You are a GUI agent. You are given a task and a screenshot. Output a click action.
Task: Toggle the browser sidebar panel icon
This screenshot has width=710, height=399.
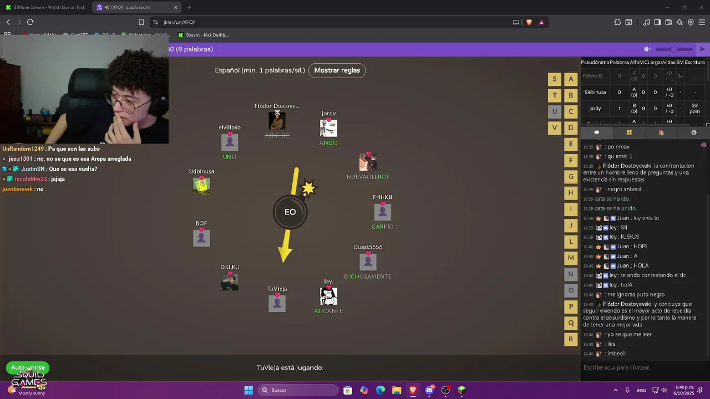pos(657,22)
